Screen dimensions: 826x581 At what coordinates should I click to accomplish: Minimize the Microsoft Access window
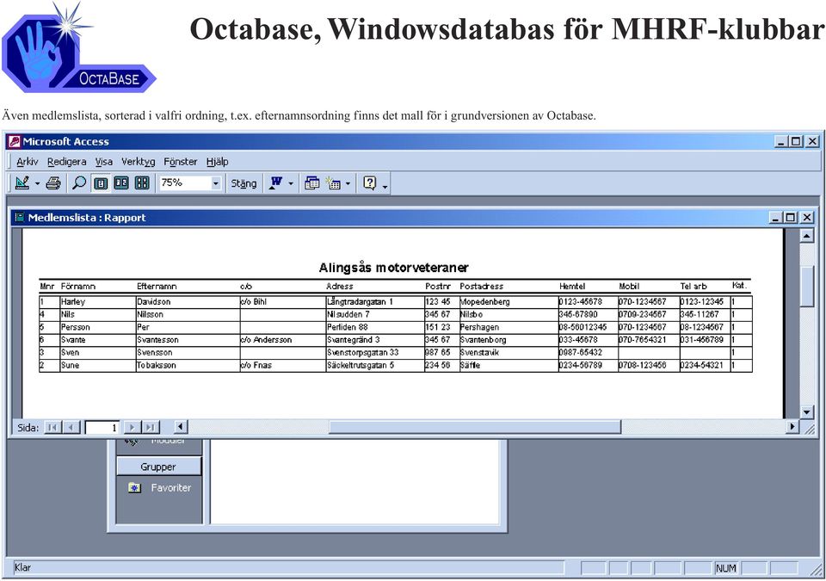[780, 141]
